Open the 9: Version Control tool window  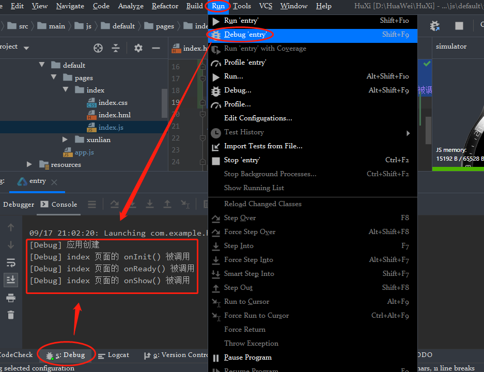tap(176, 355)
